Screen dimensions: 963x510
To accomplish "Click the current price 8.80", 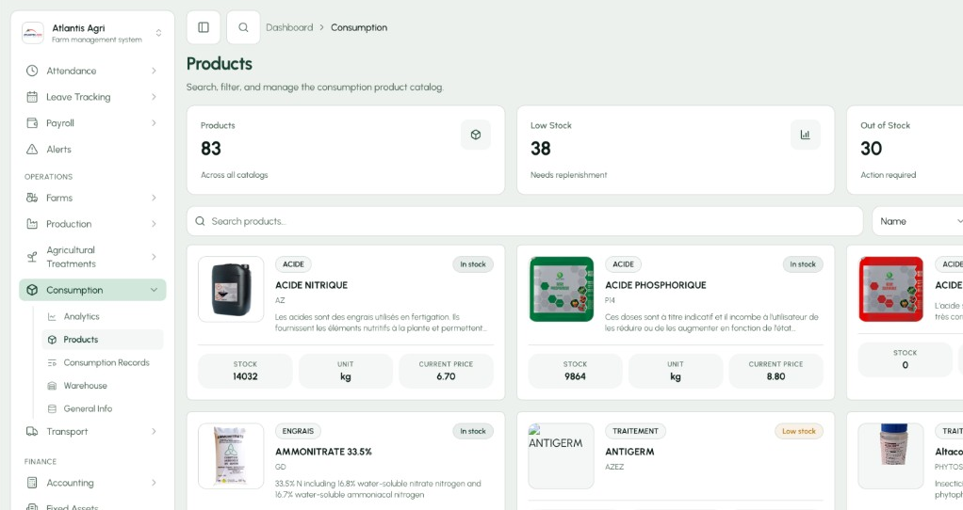I will [775, 376].
